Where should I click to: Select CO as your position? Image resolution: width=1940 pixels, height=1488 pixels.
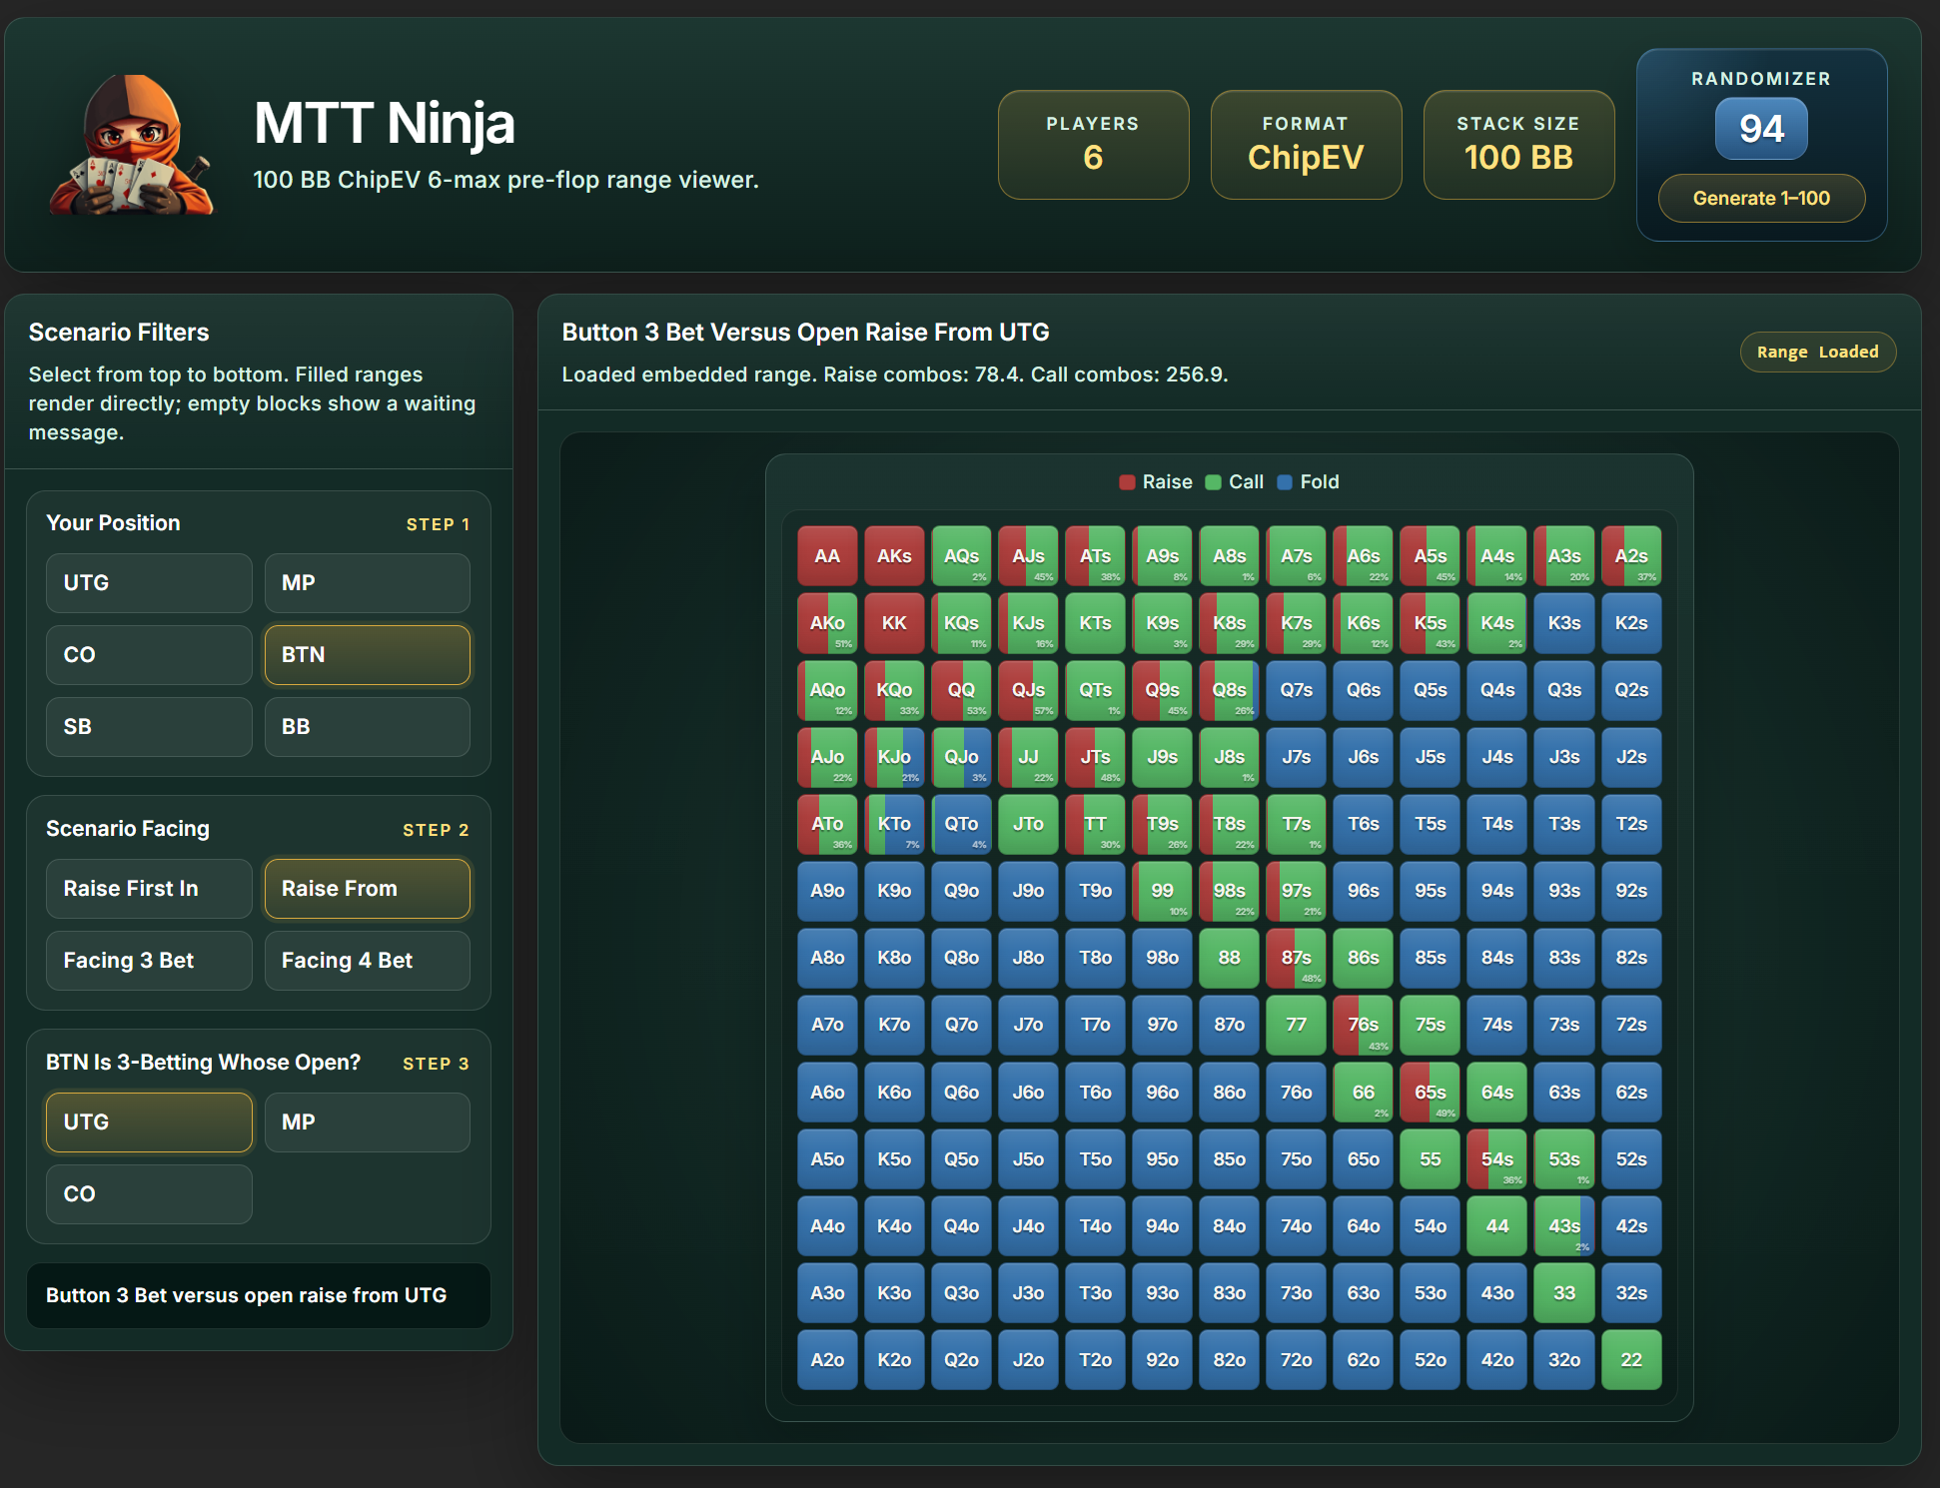click(149, 655)
